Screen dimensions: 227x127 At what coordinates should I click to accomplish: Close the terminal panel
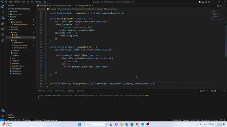pos(224,91)
